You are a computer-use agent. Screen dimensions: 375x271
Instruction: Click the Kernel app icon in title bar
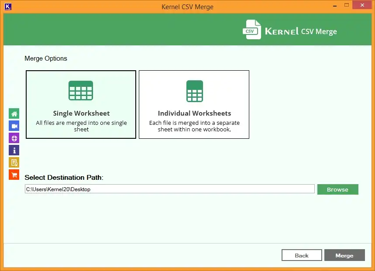click(x=8, y=7)
